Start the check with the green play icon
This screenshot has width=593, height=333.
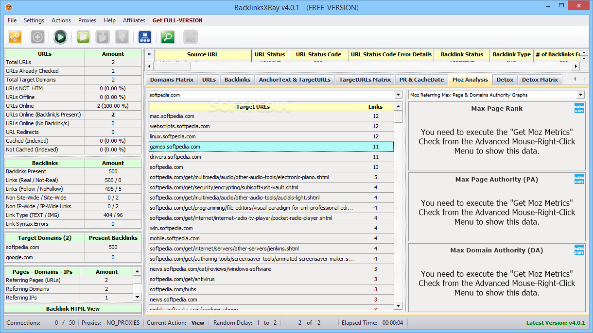(60, 37)
